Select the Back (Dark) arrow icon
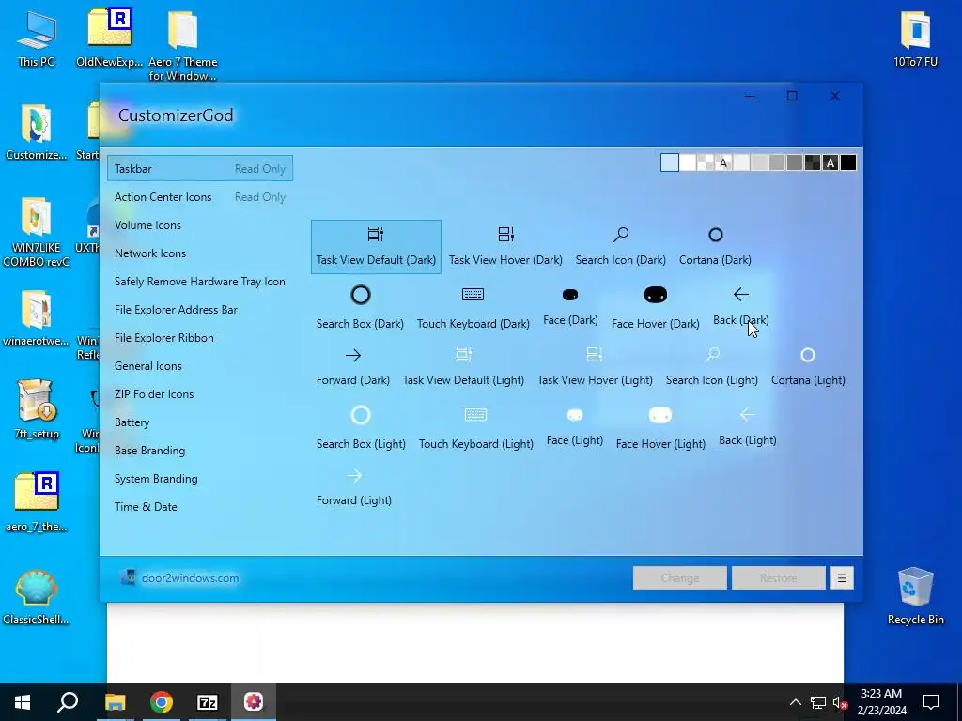Screen dimensions: 962x721 740,307
